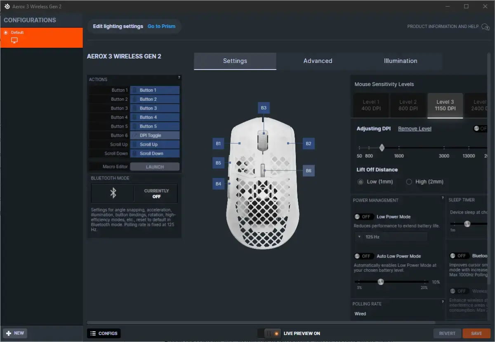The image size is (495, 342).
Task: Select the B5 side button marker
Action: [218, 163]
